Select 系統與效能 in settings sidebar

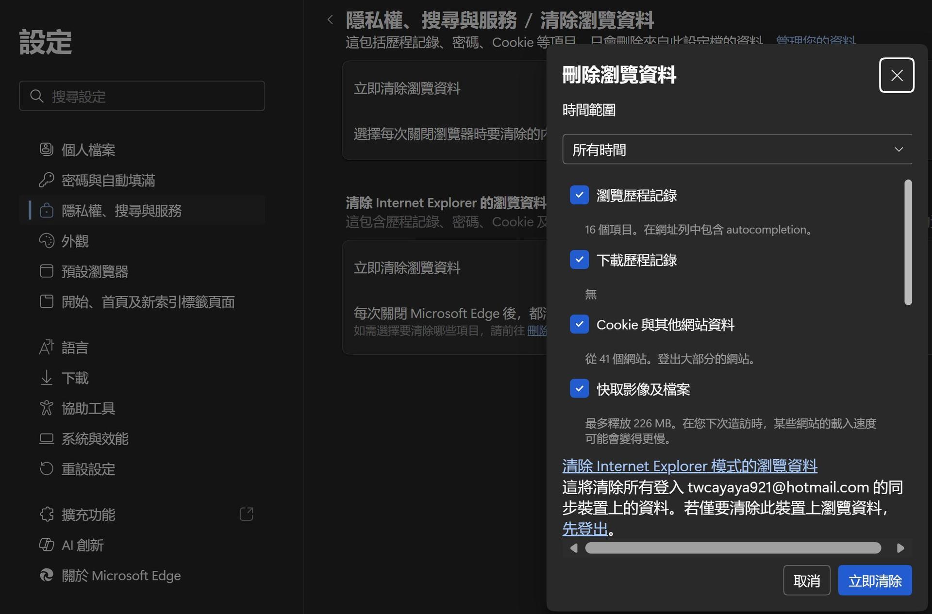142,438
